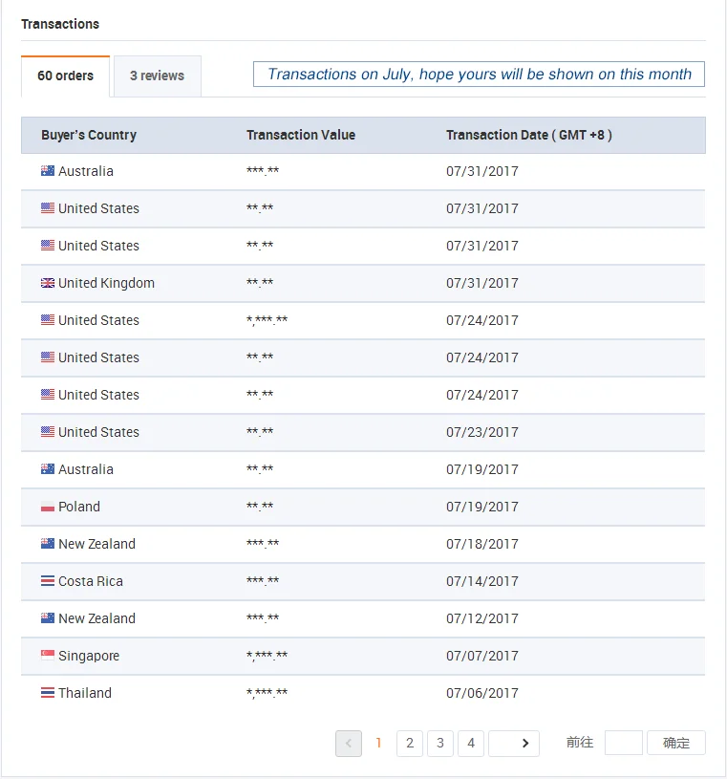This screenshot has height=779, width=727.
Task: Click the Australia flag in the first row
Action: (x=48, y=171)
